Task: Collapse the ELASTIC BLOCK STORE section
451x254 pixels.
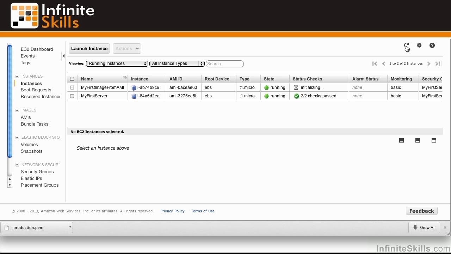Action: pyautogui.click(x=17, y=138)
